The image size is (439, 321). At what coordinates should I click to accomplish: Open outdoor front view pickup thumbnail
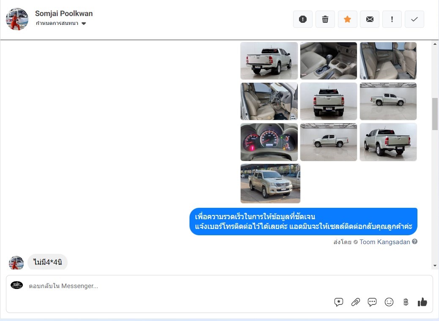click(x=270, y=183)
